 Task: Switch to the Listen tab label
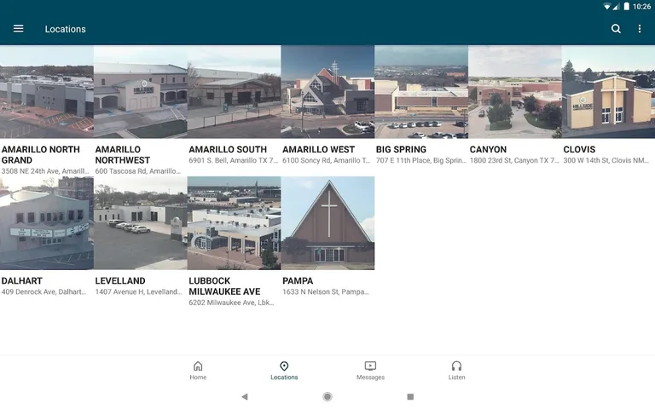click(x=456, y=377)
